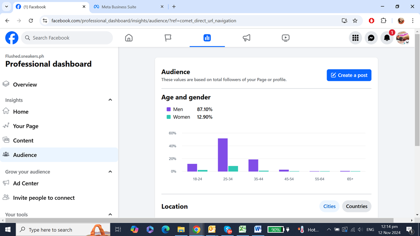420x236 pixels.
Task: Click the battery 90% indicator
Action: 275,230
